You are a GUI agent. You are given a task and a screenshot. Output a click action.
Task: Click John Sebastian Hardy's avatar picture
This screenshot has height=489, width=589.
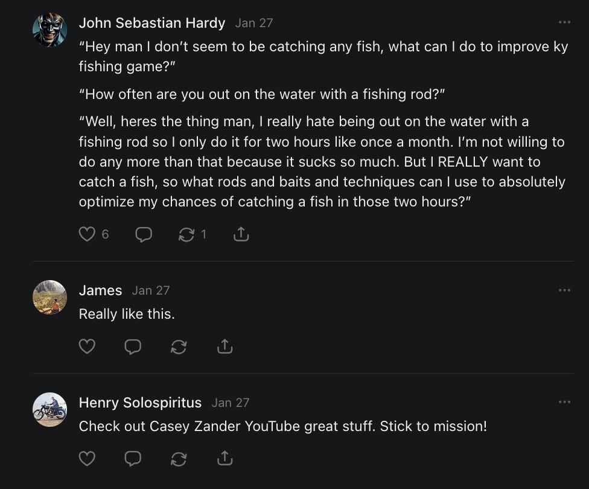pos(49,30)
